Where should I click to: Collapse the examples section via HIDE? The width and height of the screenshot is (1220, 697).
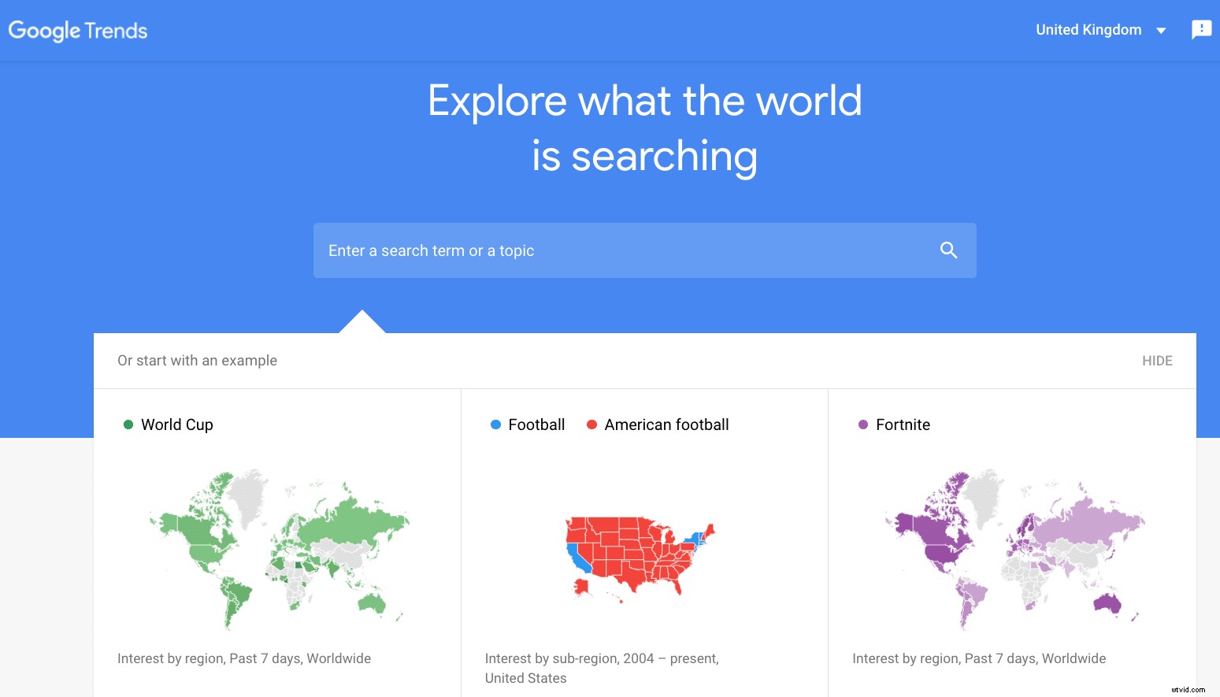tap(1156, 360)
